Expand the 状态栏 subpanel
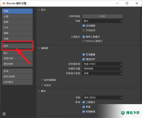 click(42, 85)
